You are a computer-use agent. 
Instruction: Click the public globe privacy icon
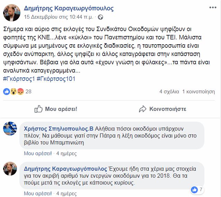(100, 17)
